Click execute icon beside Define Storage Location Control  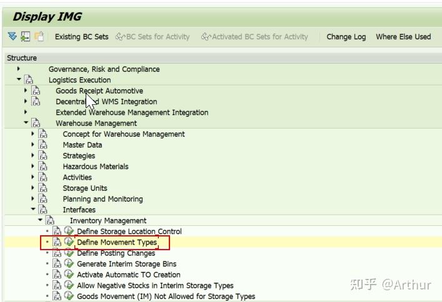pos(69,231)
